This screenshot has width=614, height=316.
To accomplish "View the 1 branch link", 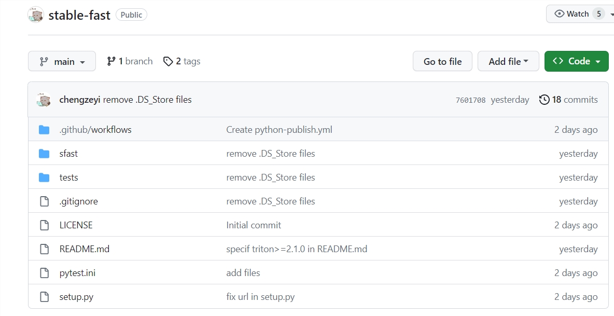I will 130,61.
